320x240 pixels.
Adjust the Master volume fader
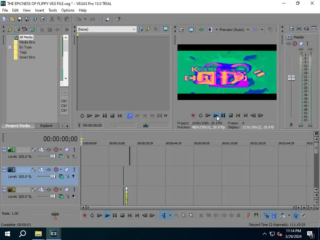[x=291, y=78]
